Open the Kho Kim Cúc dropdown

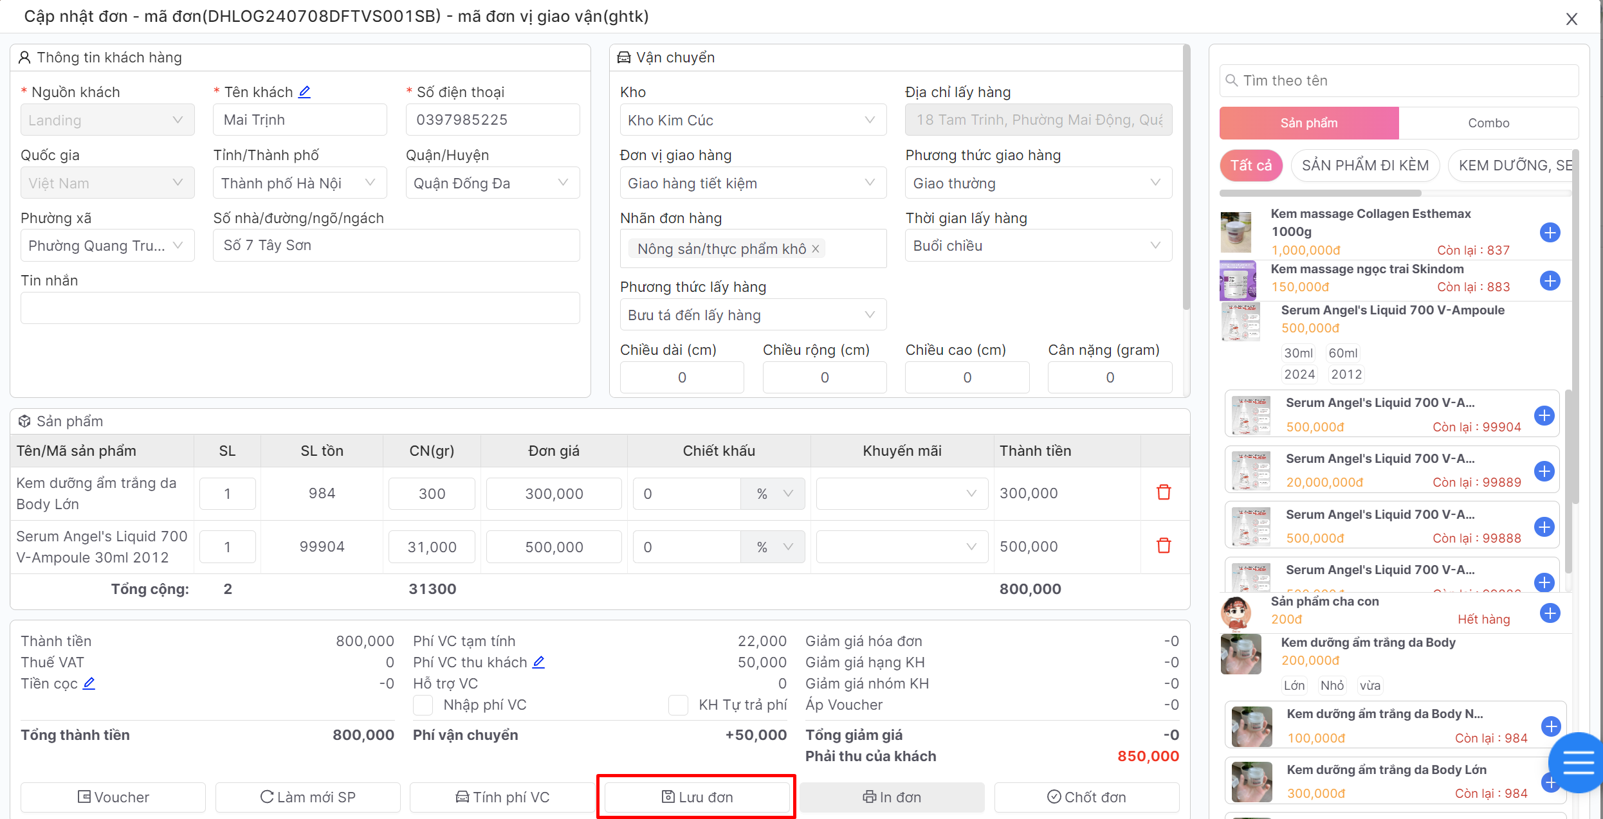click(x=753, y=120)
